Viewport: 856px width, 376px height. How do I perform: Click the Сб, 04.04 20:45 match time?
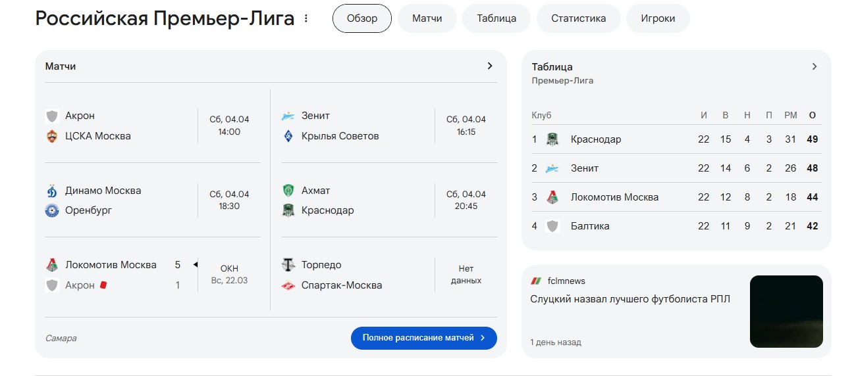[466, 200]
